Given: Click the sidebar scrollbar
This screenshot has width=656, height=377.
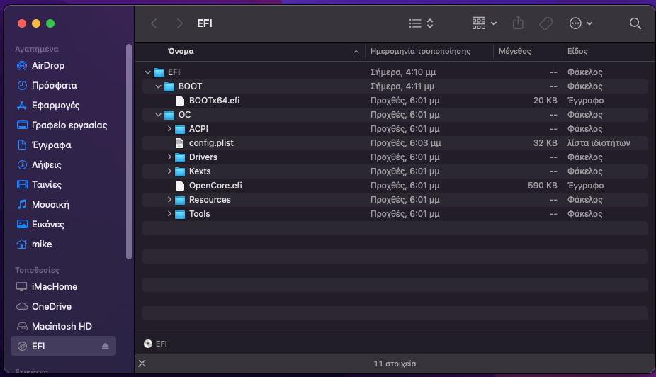Looking at the screenshot, I should [129, 152].
